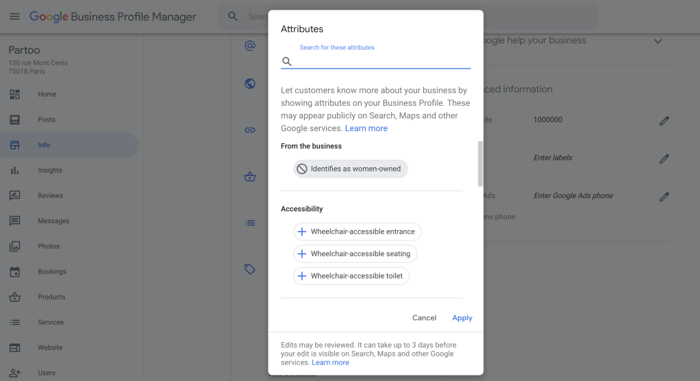Click the Website sidebar icon
Viewport: 700px width, 381px height.
(15, 348)
